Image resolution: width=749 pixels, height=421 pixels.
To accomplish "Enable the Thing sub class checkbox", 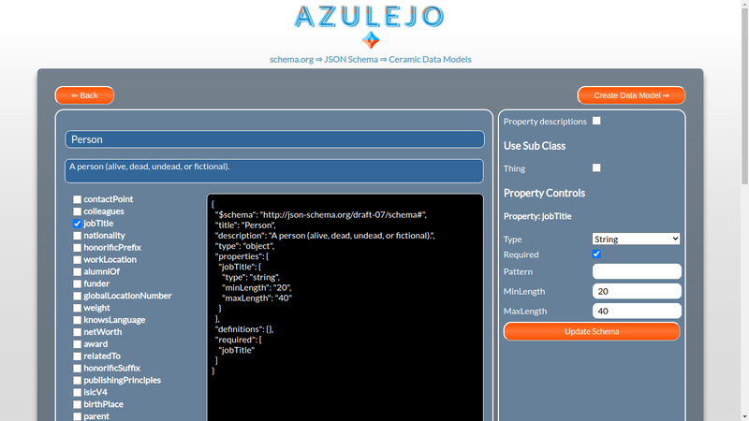I will [596, 168].
